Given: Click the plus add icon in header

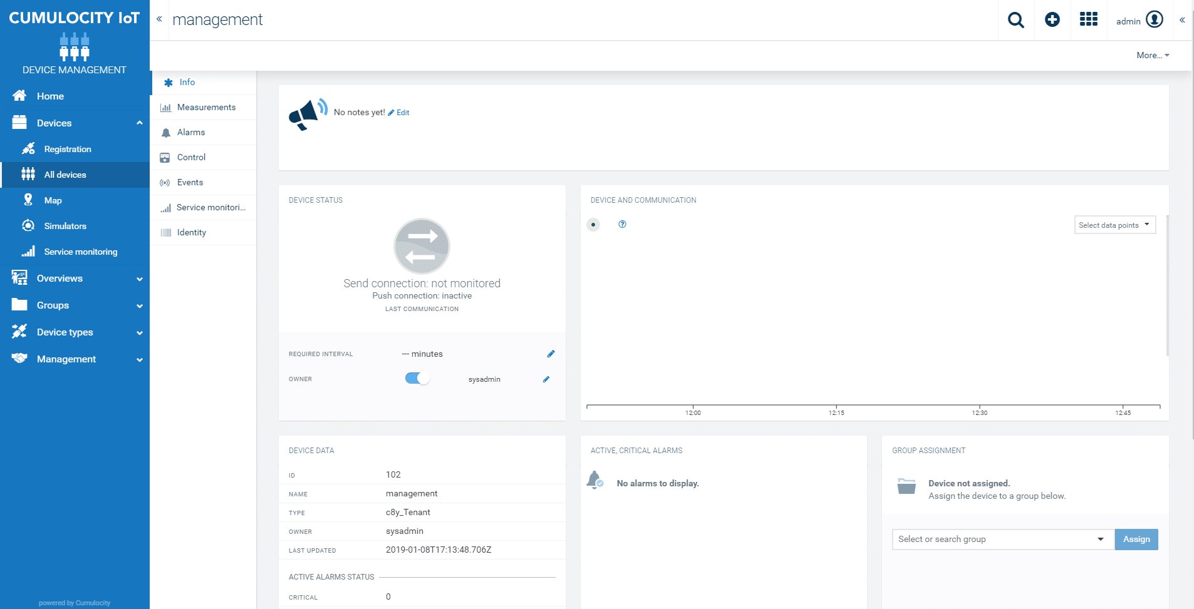Looking at the screenshot, I should 1052,19.
